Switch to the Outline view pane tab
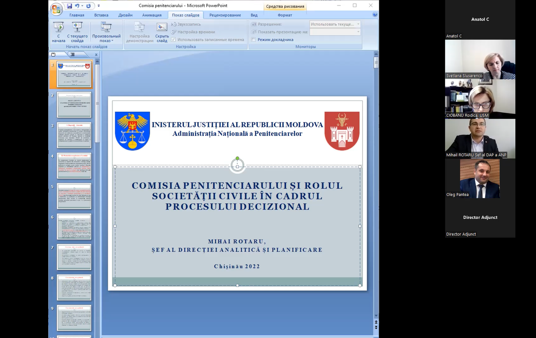Viewport: 536px width, 338px height. pos(72,55)
